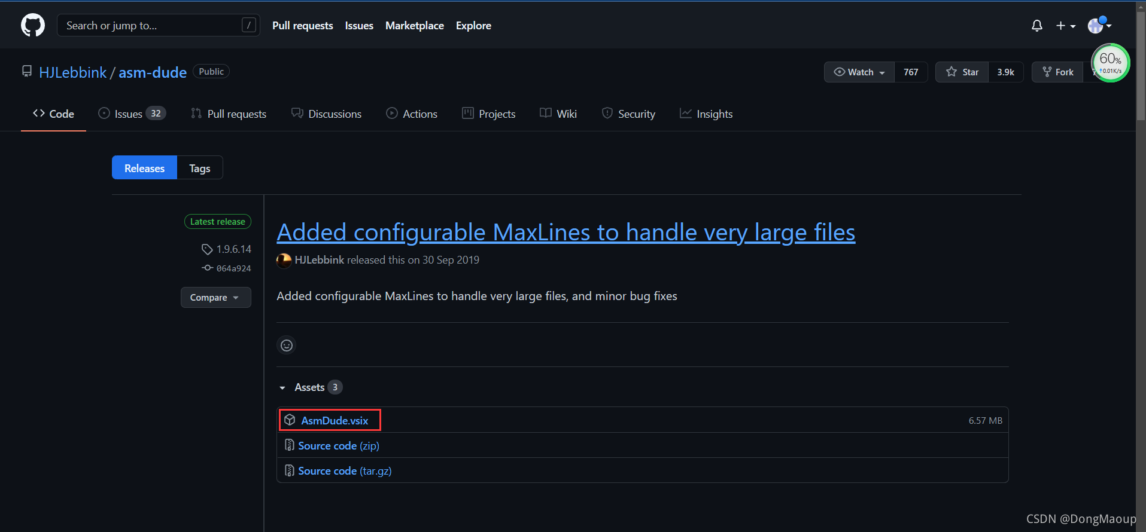Open tag 1.9.6.14 link
This screenshot has height=532, width=1146.
click(x=234, y=249)
